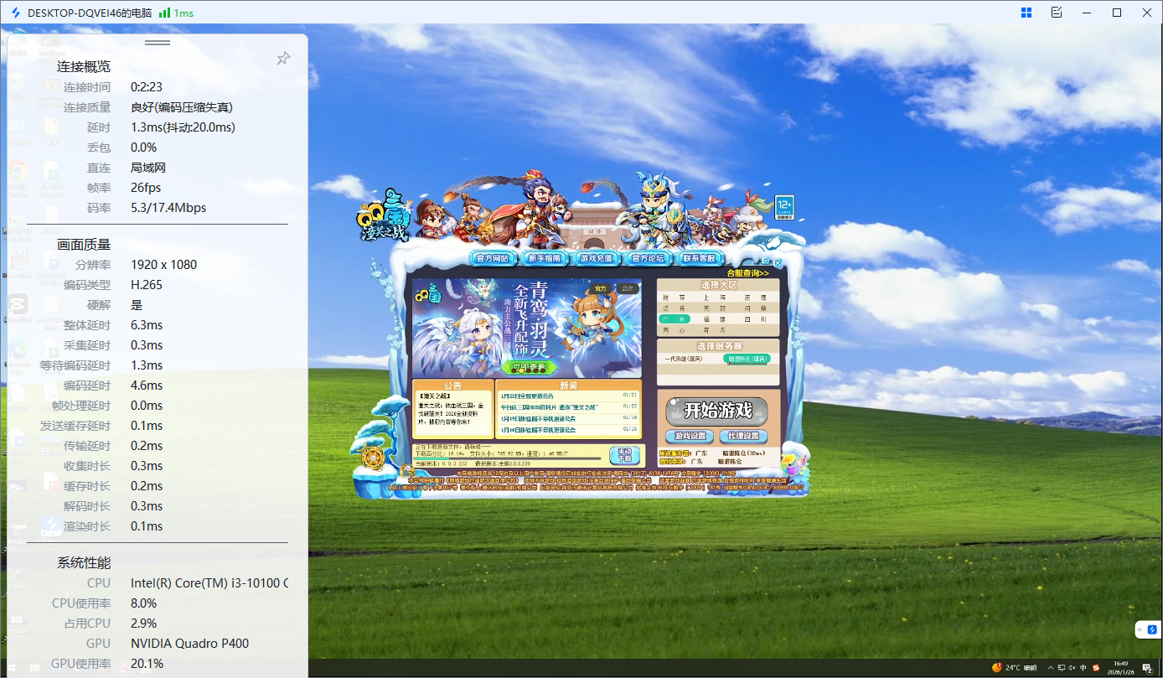Open the blue four-square grid icon
The image size is (1163, 678).
[x=1026, y=13]
